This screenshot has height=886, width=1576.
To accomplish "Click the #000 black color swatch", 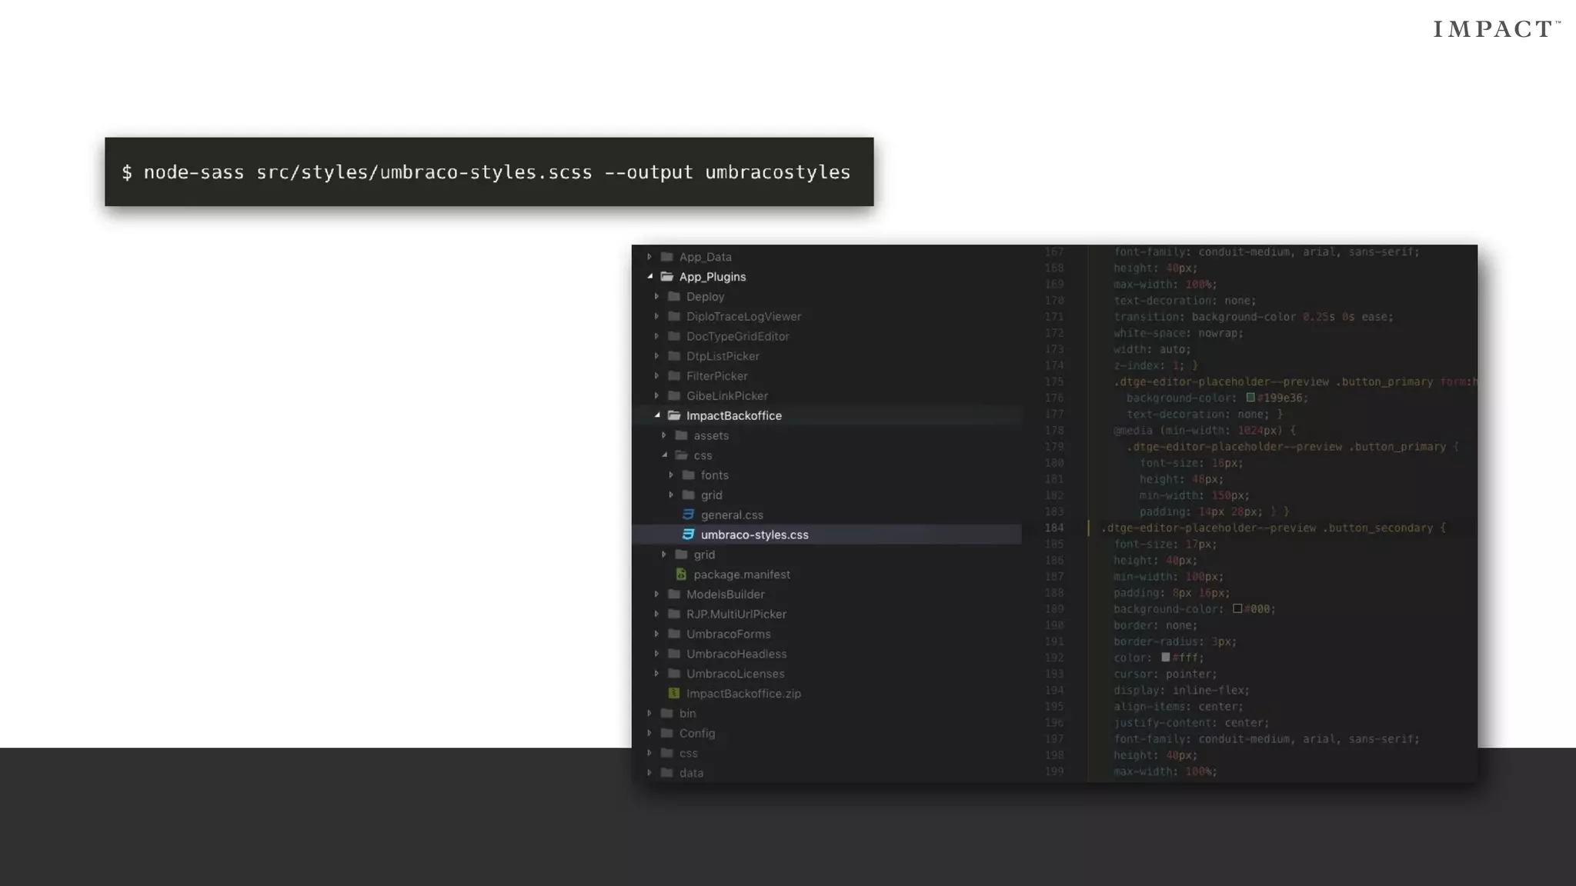I will tap(1237, 608).
